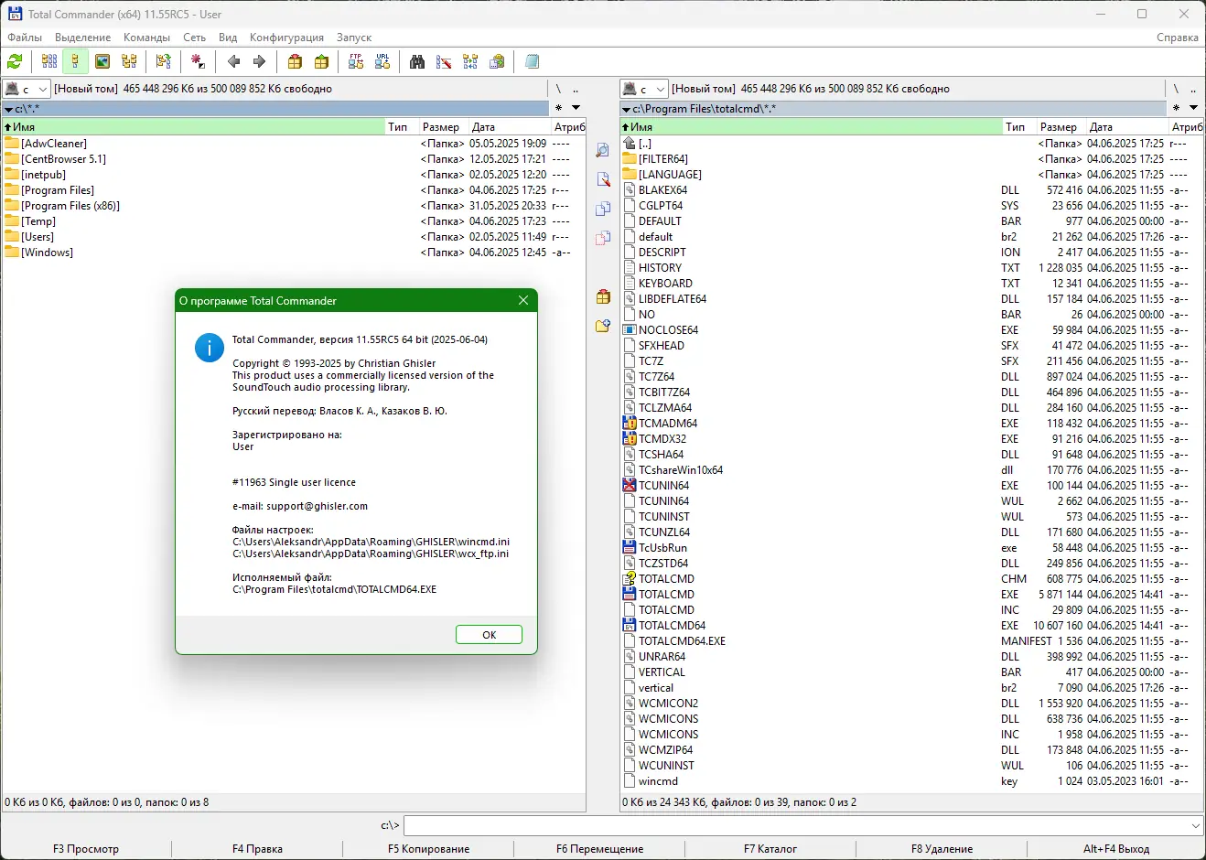Click the URL new FTP connection icon
This screenshot has width=1206, height=860.
click(x=382, y=61)
